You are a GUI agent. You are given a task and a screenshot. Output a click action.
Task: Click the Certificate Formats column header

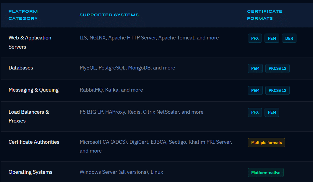click(265, 15)
